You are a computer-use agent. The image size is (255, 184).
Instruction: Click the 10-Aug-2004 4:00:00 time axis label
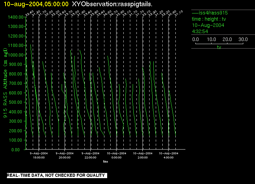tap(169, 155)
